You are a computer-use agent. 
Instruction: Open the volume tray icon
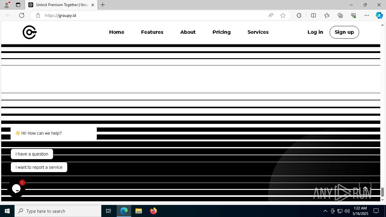point(347,211)
